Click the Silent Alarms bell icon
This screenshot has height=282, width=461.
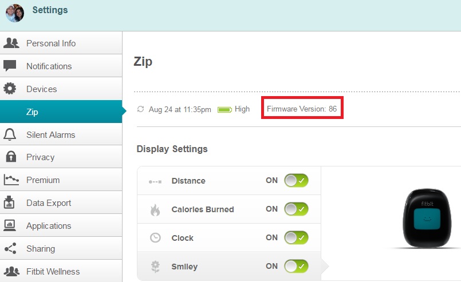(10, 134)
